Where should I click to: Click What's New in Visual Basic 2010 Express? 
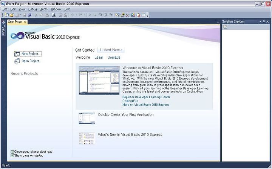point(130,135)
